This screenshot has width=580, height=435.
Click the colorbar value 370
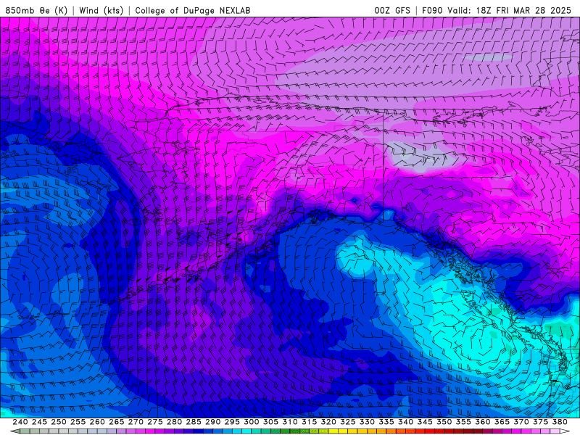(x=521, y=422)
